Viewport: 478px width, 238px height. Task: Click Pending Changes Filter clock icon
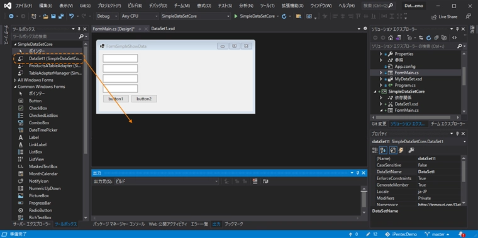click(409, 38)
